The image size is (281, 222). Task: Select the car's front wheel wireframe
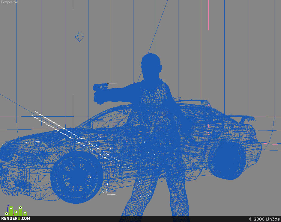[77, 177]
